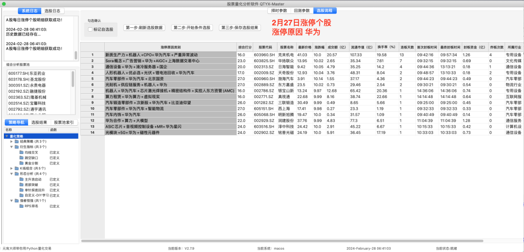Select 002363.SZ|隆基机械 in stock pool
Viewport: 524px width, 252px height.
pyautogui.click(x=27, y=97)
